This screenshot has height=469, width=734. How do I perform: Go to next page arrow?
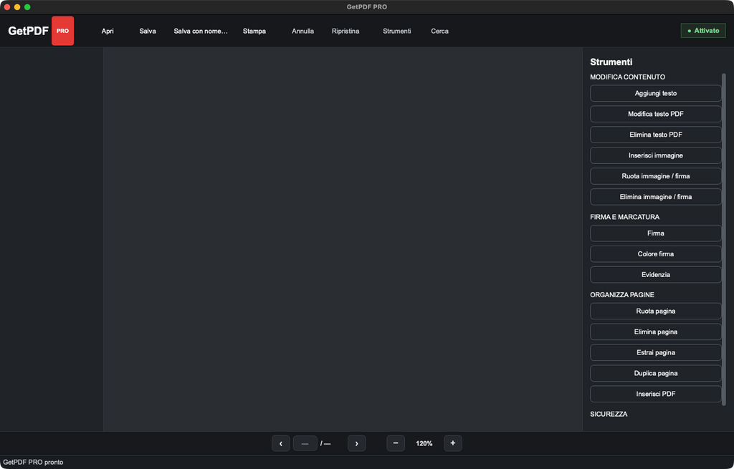pyautogui.click(x=357, y=443)
